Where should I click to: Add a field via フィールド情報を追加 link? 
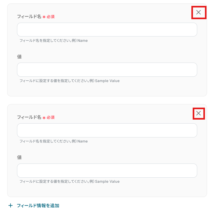(38, 206)
